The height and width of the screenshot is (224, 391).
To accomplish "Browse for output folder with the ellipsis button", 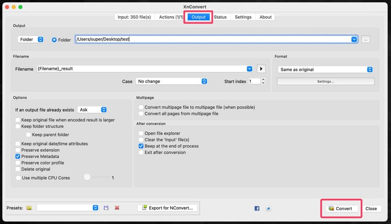I will click(366, 39).
